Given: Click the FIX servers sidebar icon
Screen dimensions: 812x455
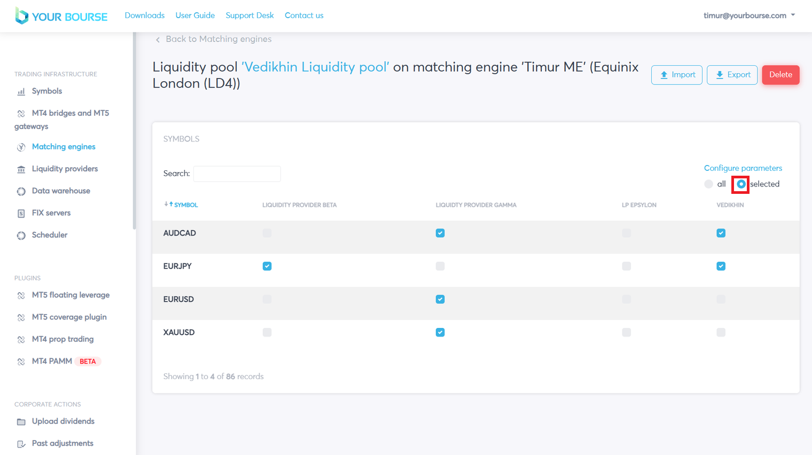Looking at the screenshot, I should point(21,213).
